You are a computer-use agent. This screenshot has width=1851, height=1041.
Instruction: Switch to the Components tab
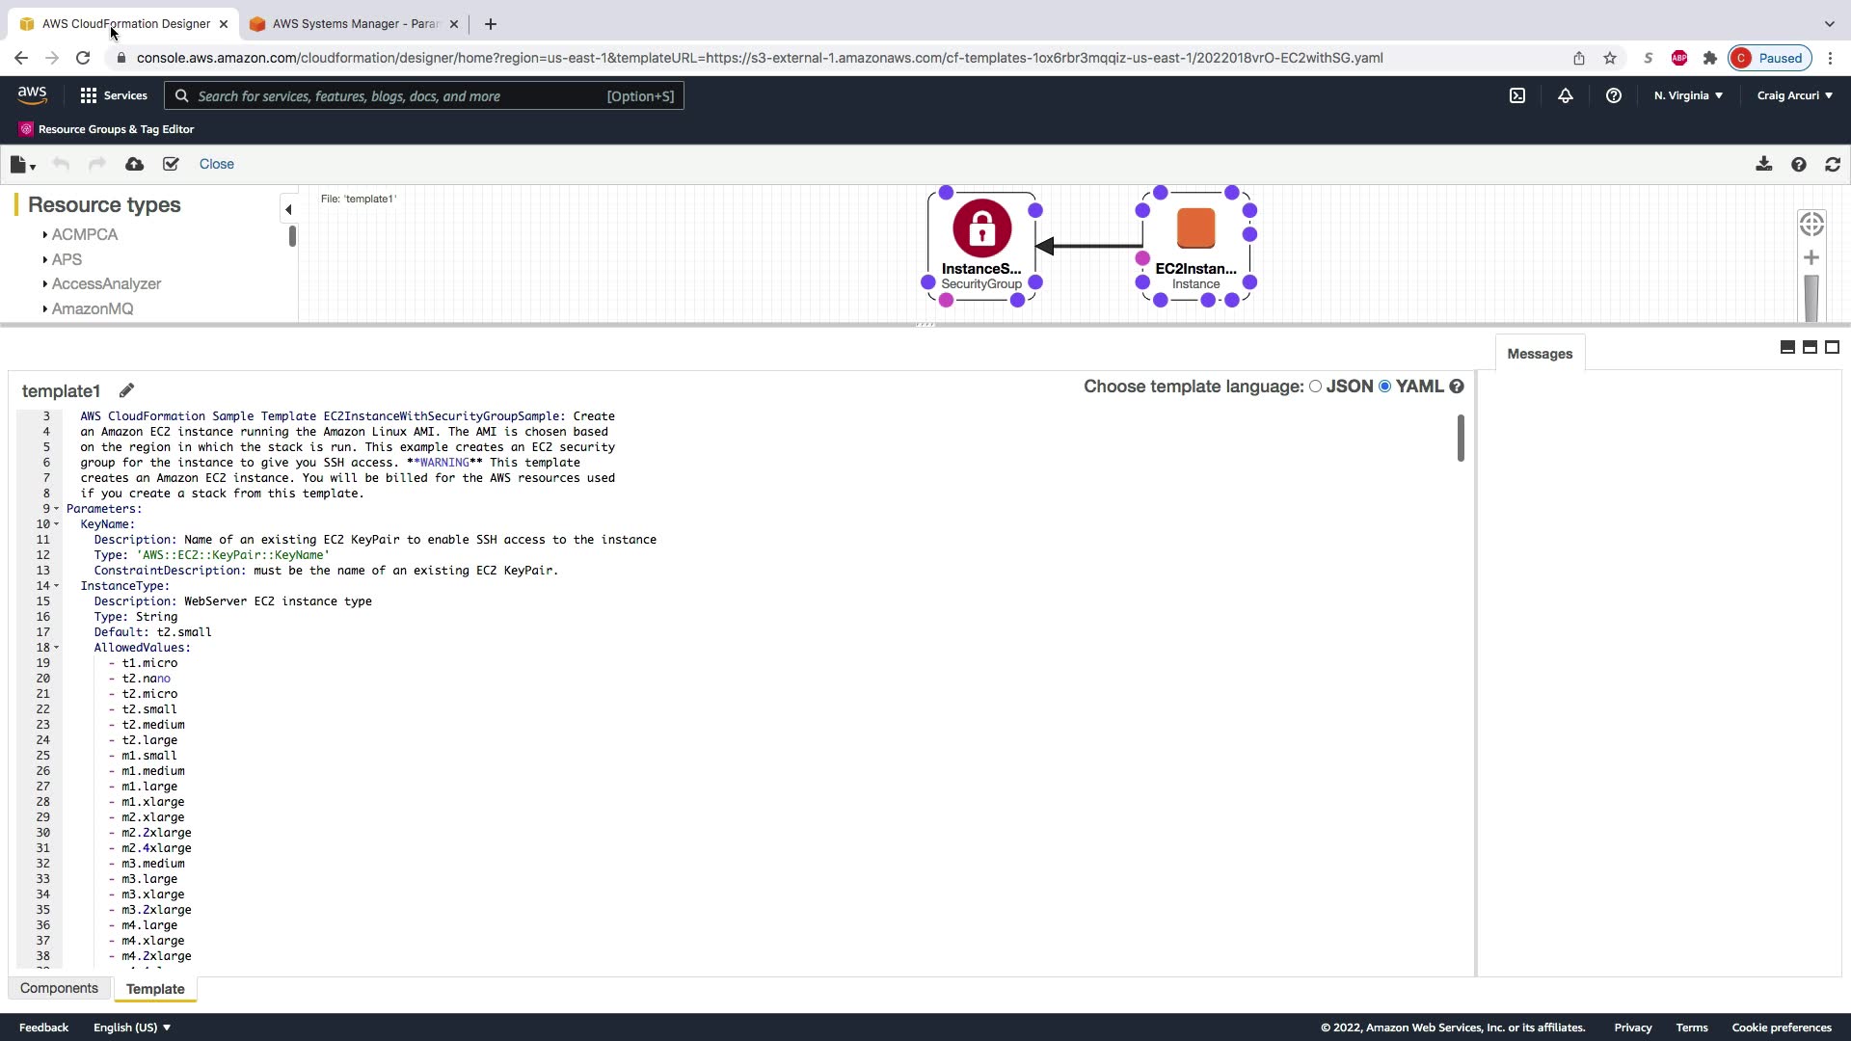(59, 988)
